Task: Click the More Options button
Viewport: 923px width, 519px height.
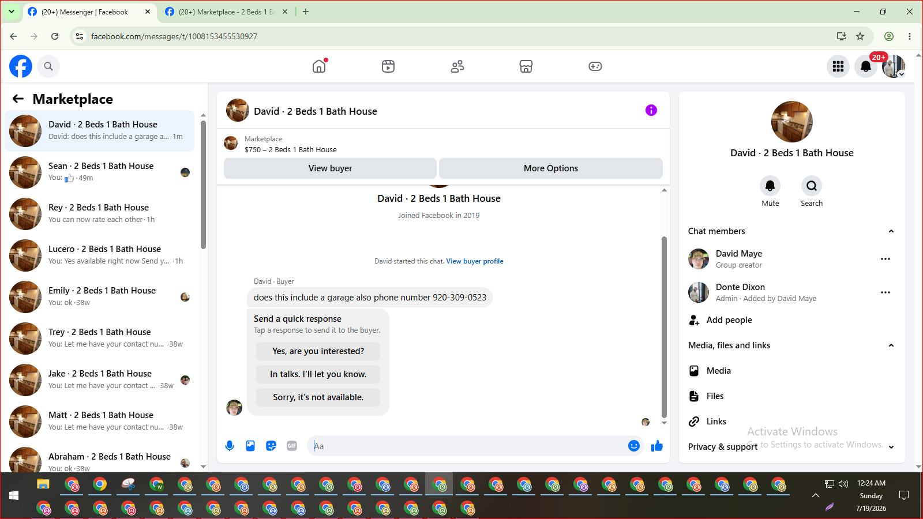Action: 551,168
